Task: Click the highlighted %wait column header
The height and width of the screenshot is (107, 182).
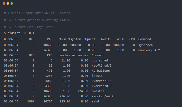Action: click(x=105, y=39)
